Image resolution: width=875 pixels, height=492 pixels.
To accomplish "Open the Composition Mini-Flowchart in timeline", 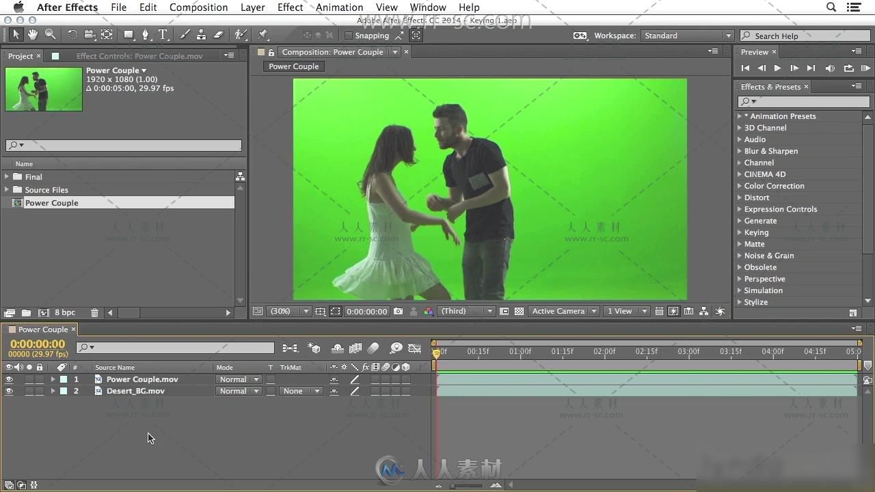I will [290, 348].
